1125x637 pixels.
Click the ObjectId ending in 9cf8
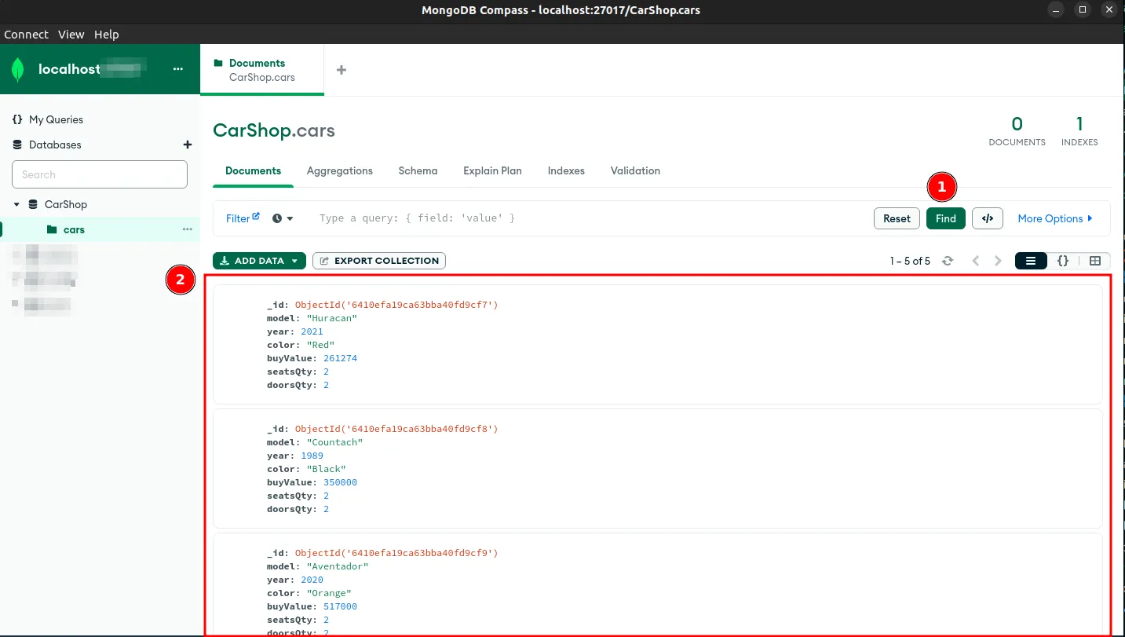[396, 429]
